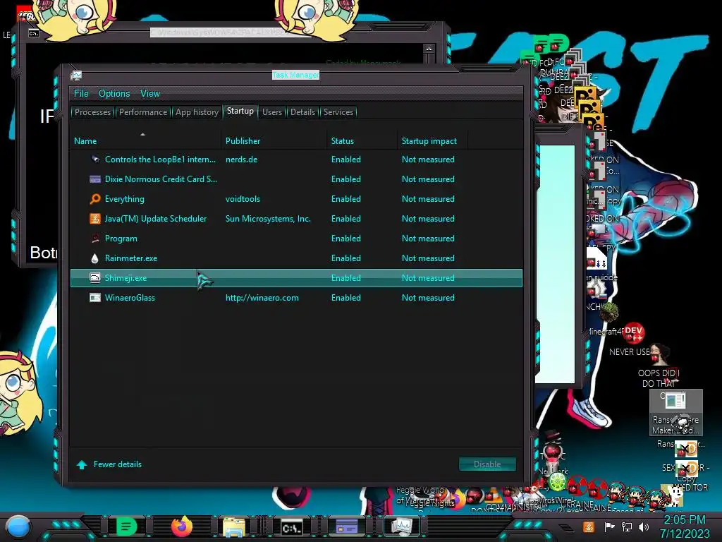Click the Task Manager title bar icon
Image resolution: width=722 pixels, height=542 pixels.
[76, 76]
